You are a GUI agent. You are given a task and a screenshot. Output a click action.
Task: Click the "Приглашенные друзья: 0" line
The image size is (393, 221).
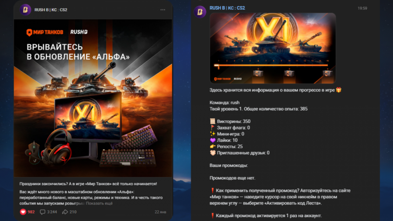pos(239,153)
